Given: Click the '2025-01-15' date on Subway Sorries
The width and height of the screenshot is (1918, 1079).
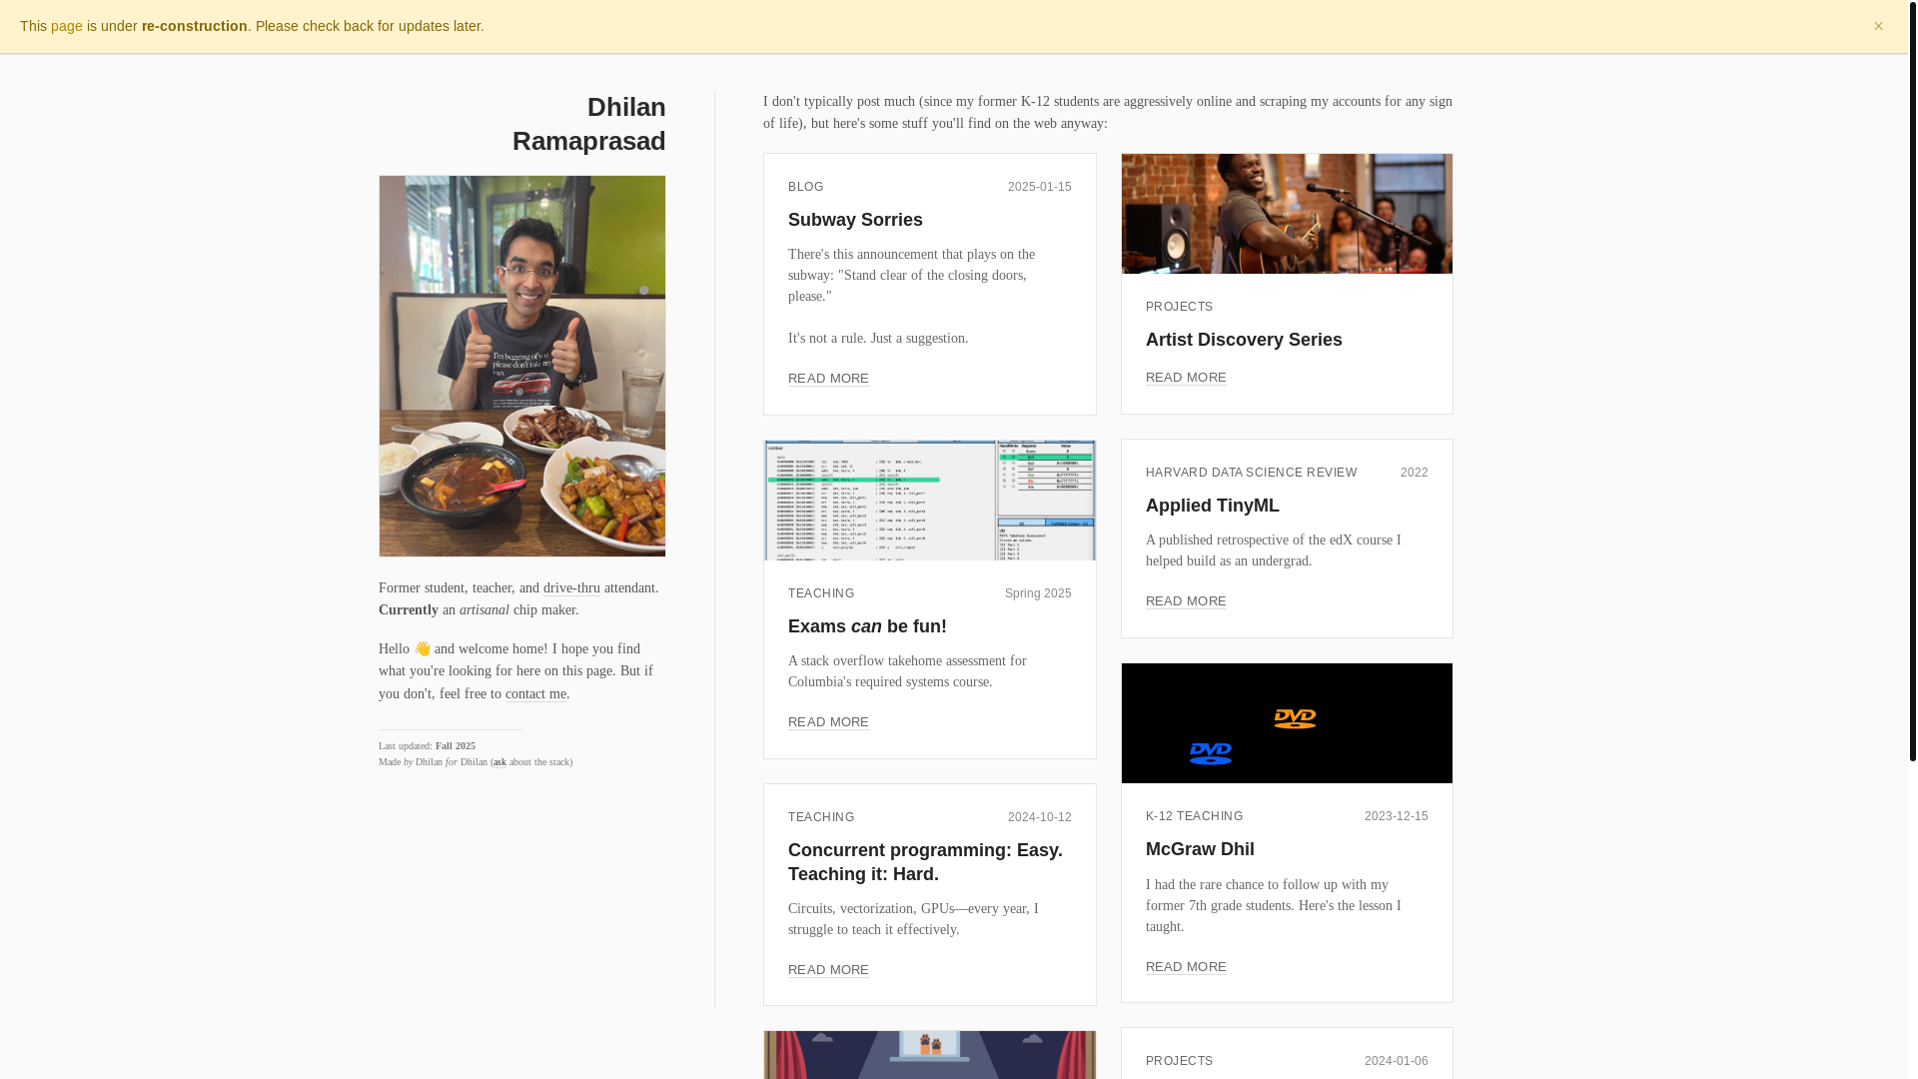Looking at the screenshot, I should pos(1039,187).
